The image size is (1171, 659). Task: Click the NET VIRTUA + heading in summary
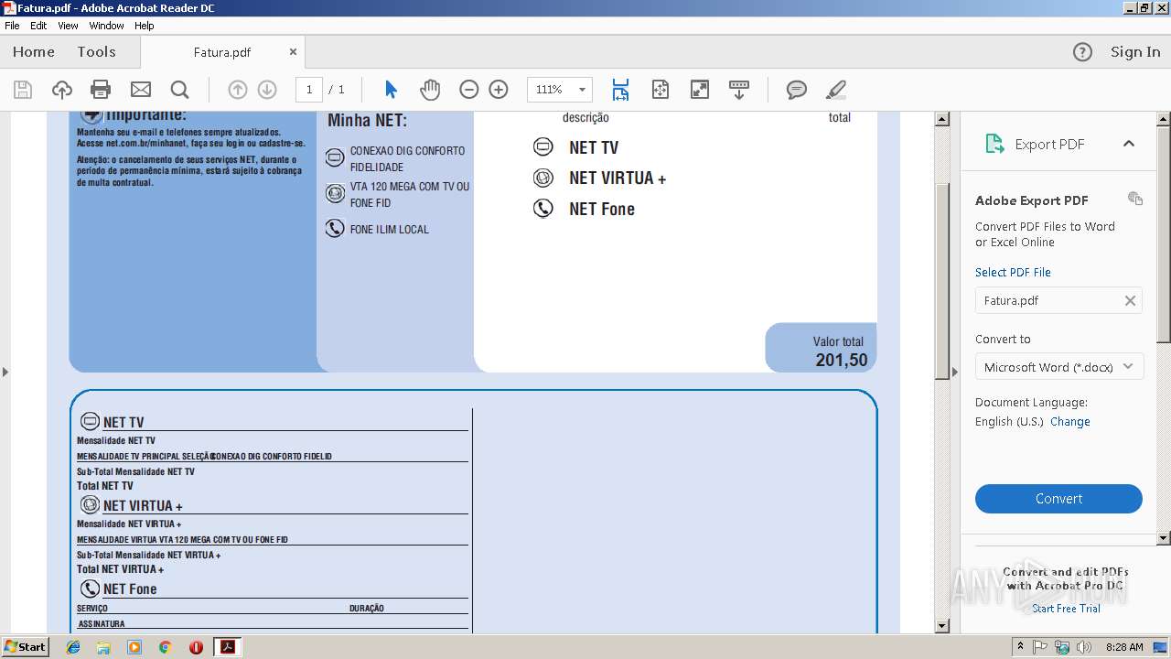pos(618,178)
